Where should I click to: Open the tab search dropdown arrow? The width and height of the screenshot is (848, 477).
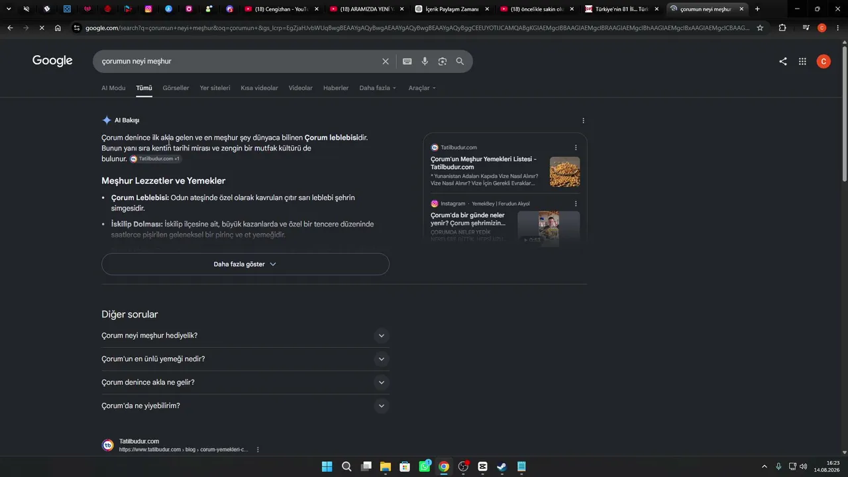9,9
